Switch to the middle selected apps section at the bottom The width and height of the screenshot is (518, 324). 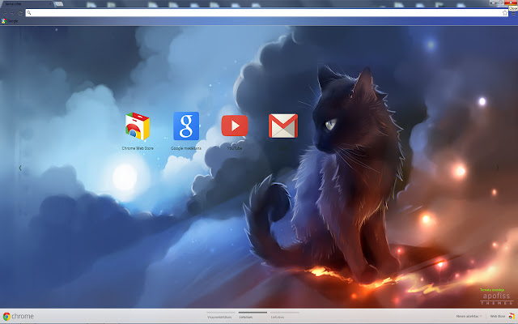[x=253, y=315]
